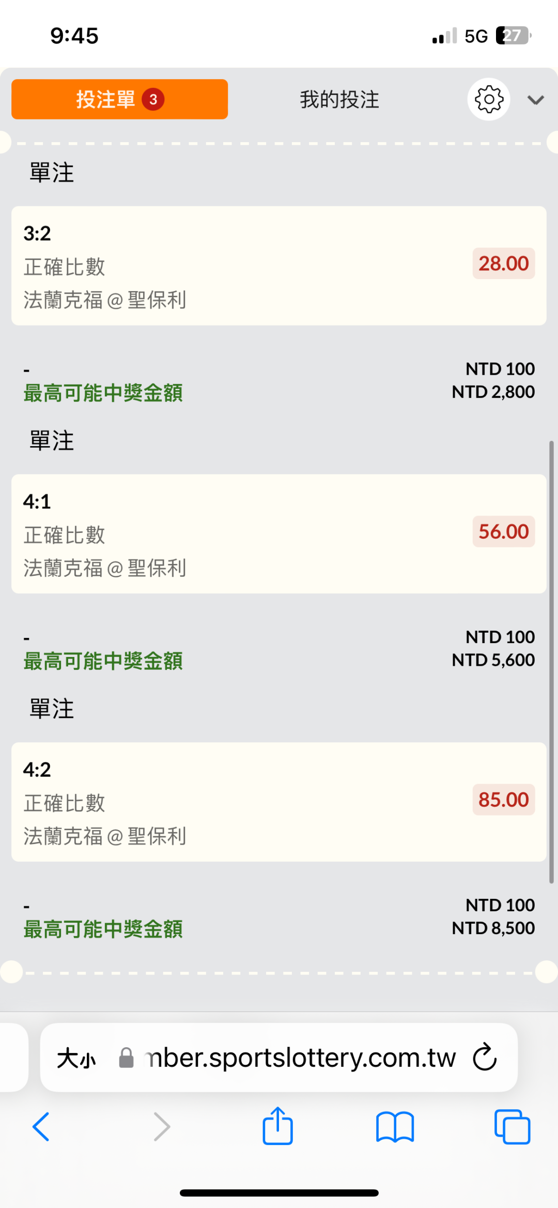Screen dimensions: 558x1208
Task: Edit the NTD 100 stake for the 4:1 bet
Action: (x=500, y=637)
